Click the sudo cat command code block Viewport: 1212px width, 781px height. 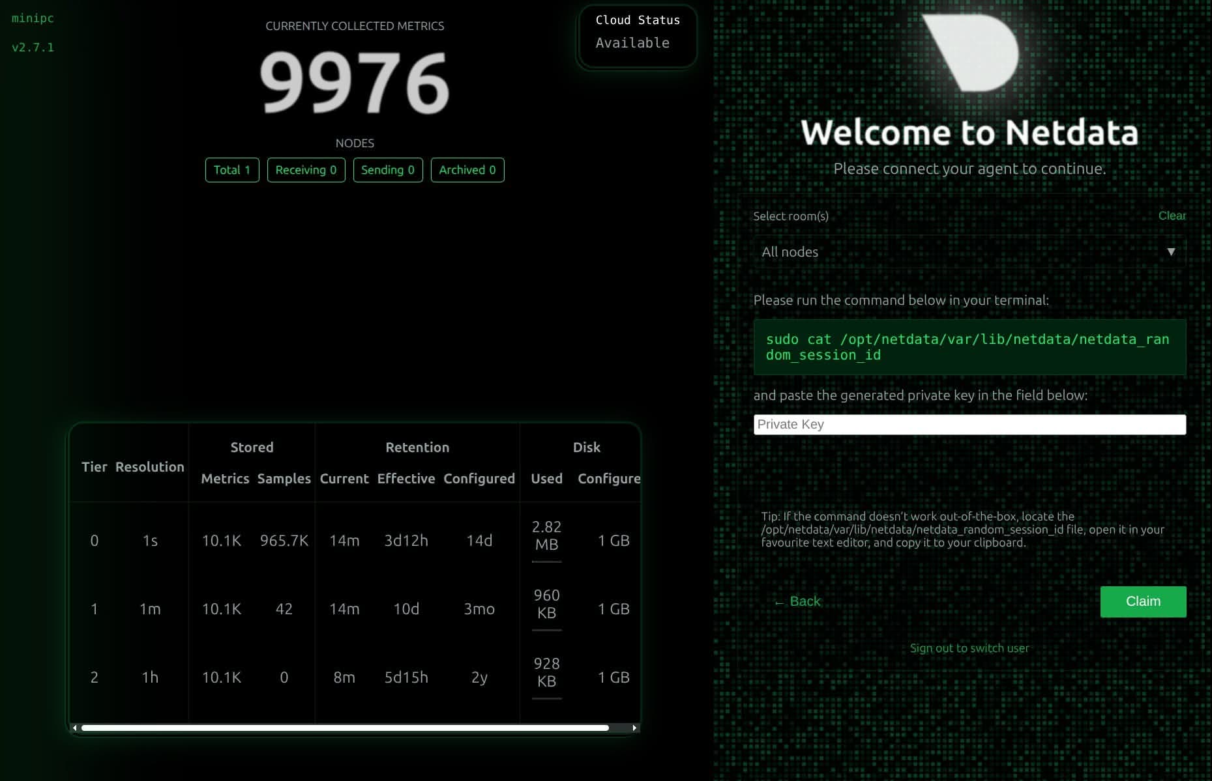click(x=969, y=347)
